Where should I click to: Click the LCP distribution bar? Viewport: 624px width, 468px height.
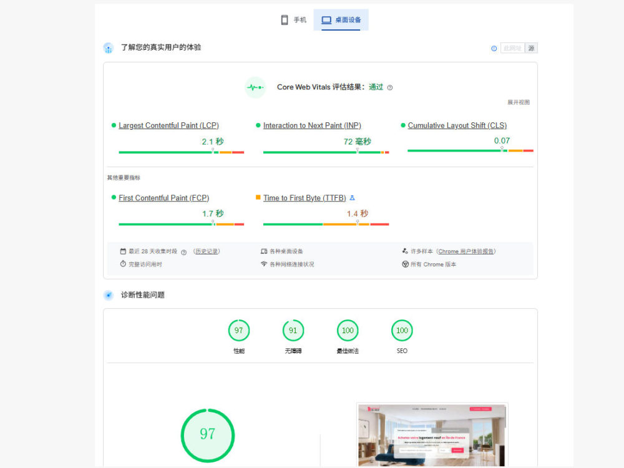pyautogui.click(x=182, y=152)
